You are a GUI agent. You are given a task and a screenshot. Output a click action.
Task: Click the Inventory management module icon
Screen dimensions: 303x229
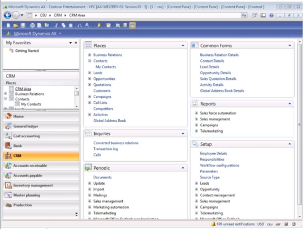pos(8,185)
